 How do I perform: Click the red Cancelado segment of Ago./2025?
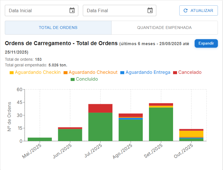[131, 115]
